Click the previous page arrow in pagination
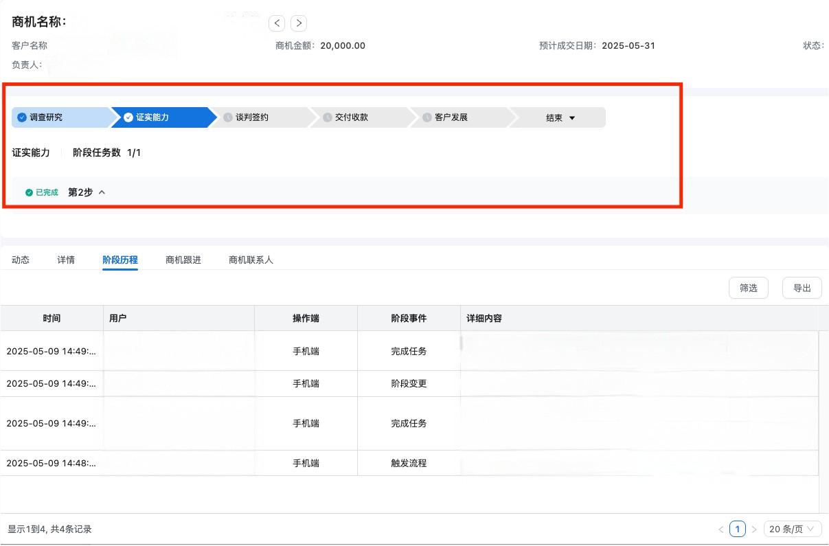The image size is (829, 546). (x=720, y=529)
